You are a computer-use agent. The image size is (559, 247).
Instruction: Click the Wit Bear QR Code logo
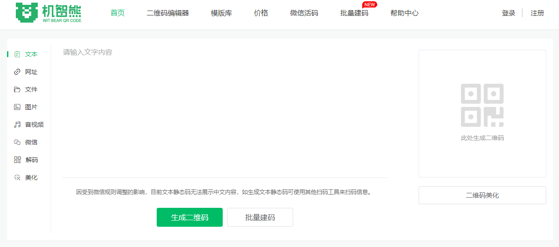tap(48, 13)
